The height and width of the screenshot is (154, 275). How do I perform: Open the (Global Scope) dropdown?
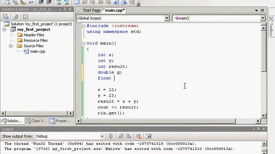[x=167, y=18]
